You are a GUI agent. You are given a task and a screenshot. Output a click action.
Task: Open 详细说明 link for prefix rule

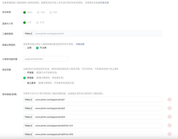click(x=80, y=44)
